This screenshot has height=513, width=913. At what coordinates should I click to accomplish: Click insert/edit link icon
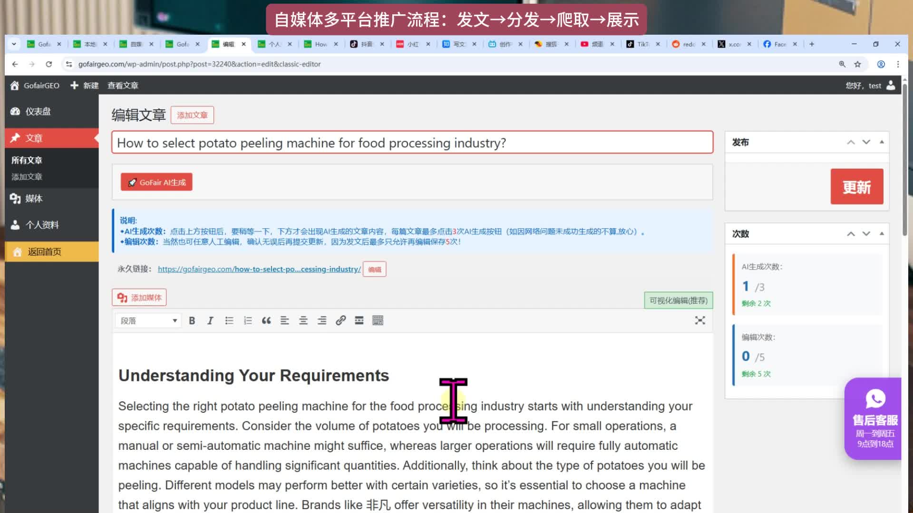pos(340,321)
